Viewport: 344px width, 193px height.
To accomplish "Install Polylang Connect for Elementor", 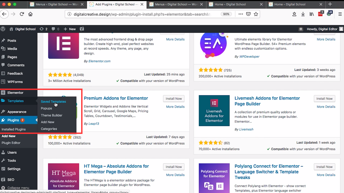I will pos(324,167).
